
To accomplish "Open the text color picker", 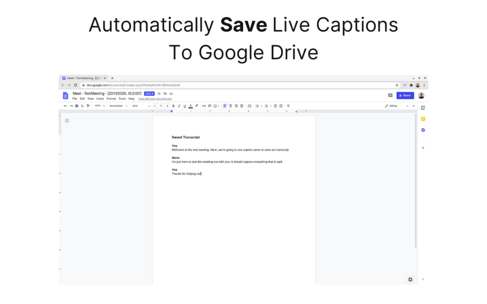I will pos(190,106).
